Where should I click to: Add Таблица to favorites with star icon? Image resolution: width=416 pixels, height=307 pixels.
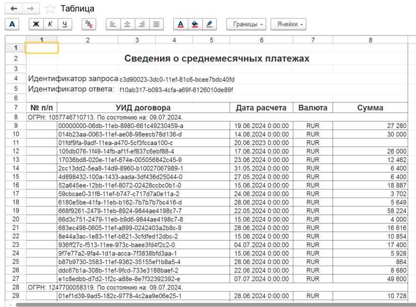[50, 9]
